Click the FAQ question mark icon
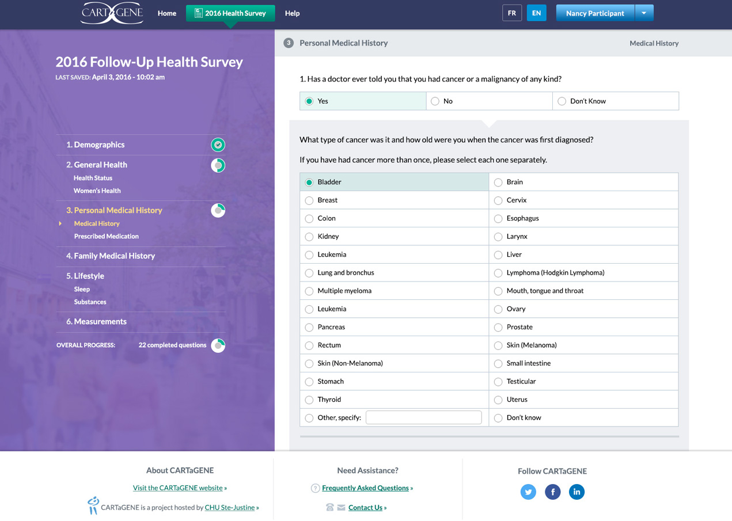732x521 pixels. click(x=315, y=488)
